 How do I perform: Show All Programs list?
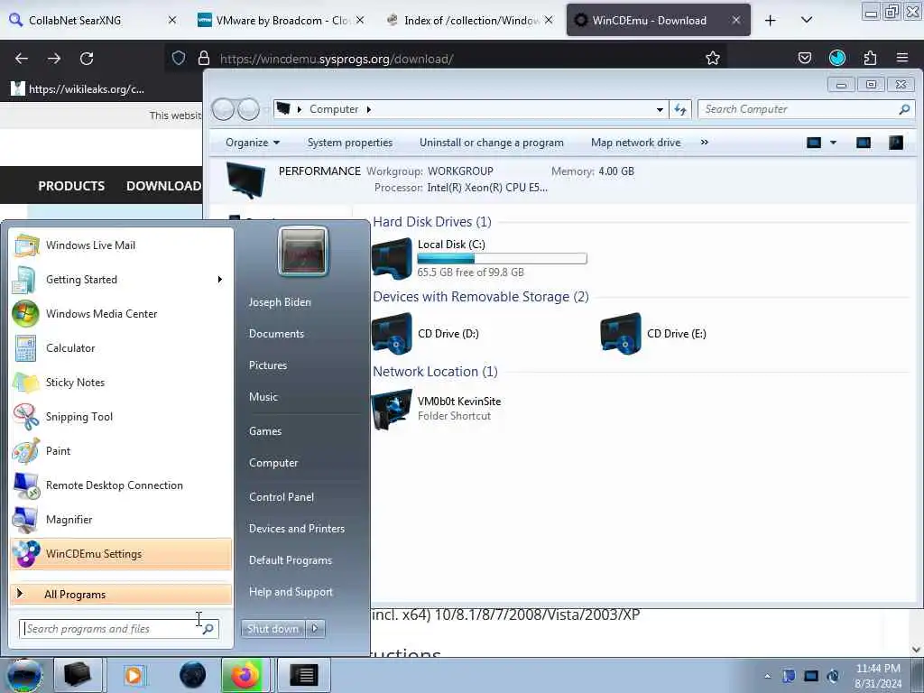(121, 594)
